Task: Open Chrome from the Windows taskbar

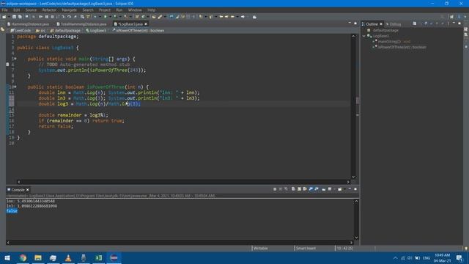Action: point(23,258)
